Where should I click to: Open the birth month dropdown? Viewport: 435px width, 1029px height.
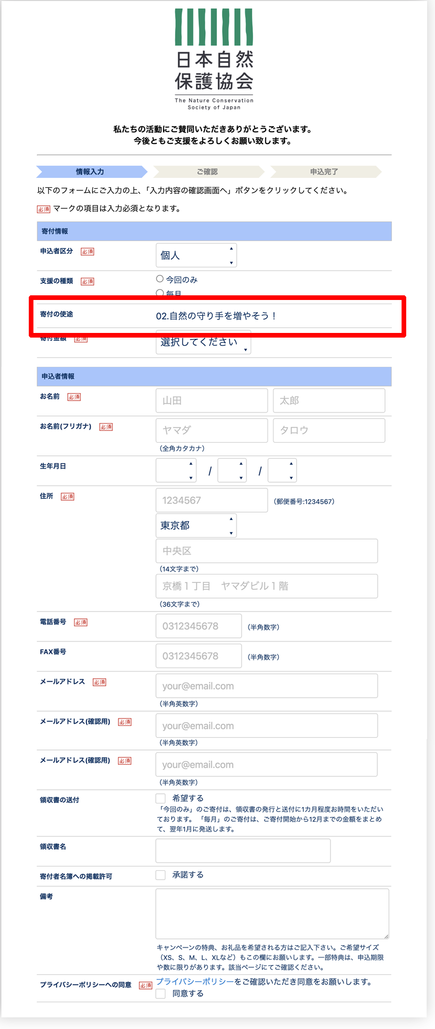232,470
